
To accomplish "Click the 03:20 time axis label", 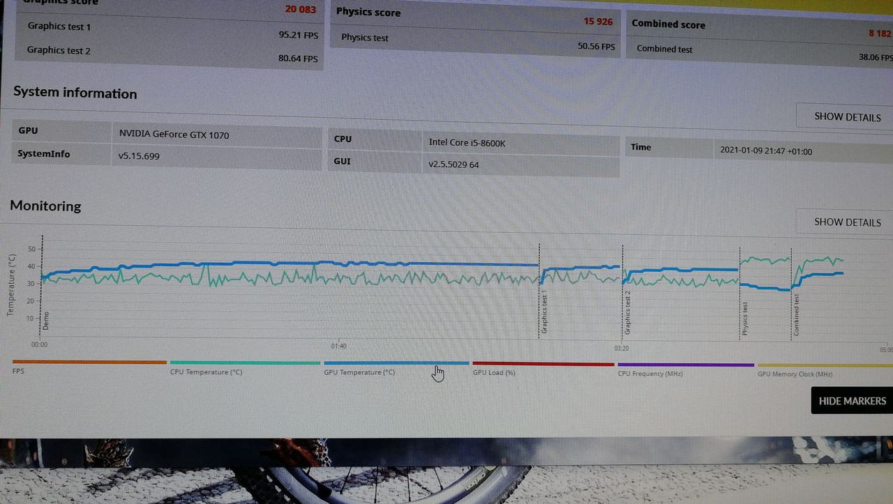I will click(x=622, y=348).
